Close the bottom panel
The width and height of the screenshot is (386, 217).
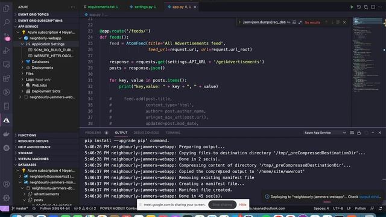point(380,133)
